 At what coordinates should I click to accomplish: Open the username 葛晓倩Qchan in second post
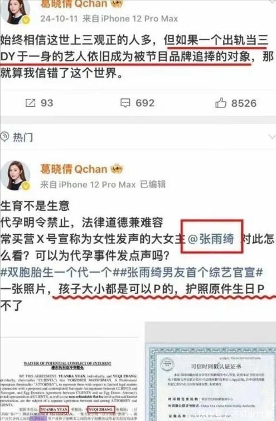pyautogui.click(x=74, y=169)
